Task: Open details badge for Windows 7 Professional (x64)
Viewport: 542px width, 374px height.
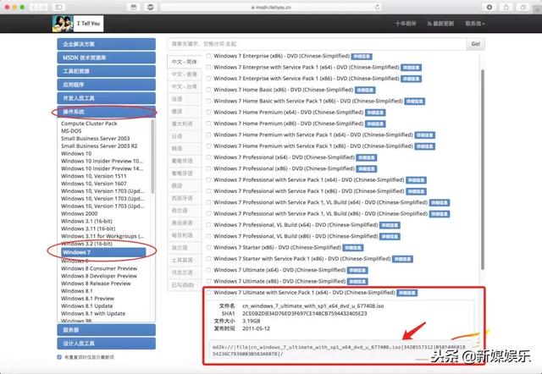Action: pos(367,158)
